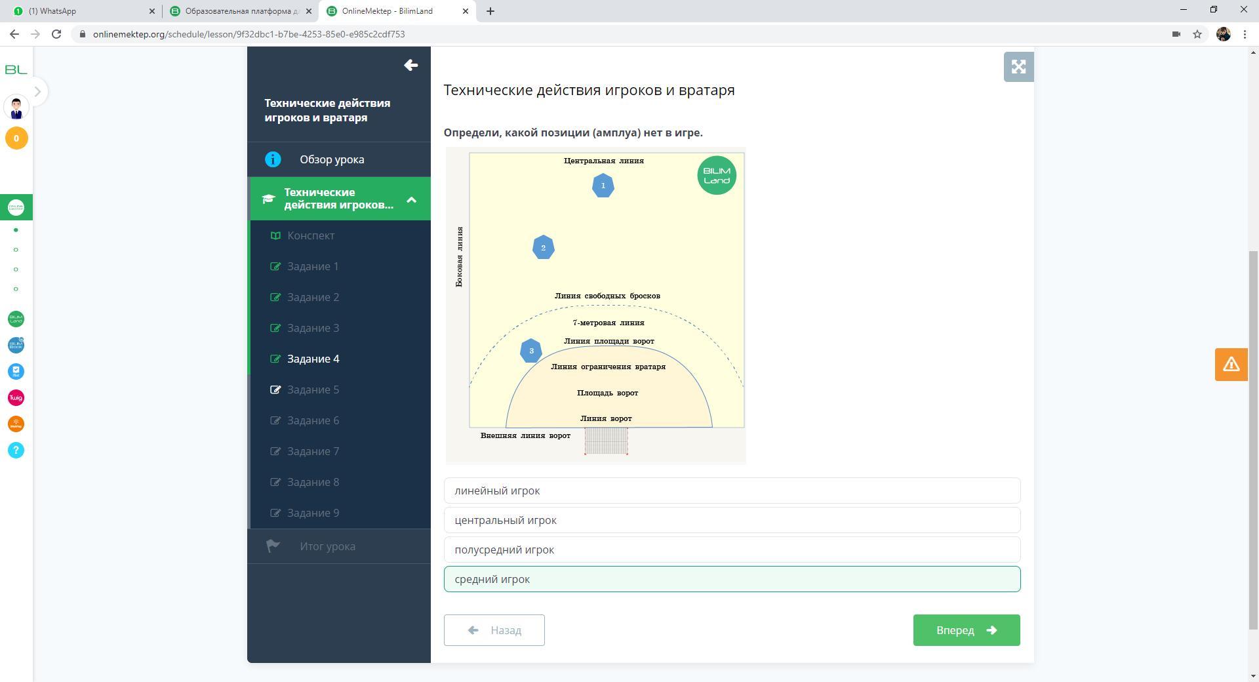Click the address bar URL
This screenshot has width=1259, height=682.
[249, 34]
